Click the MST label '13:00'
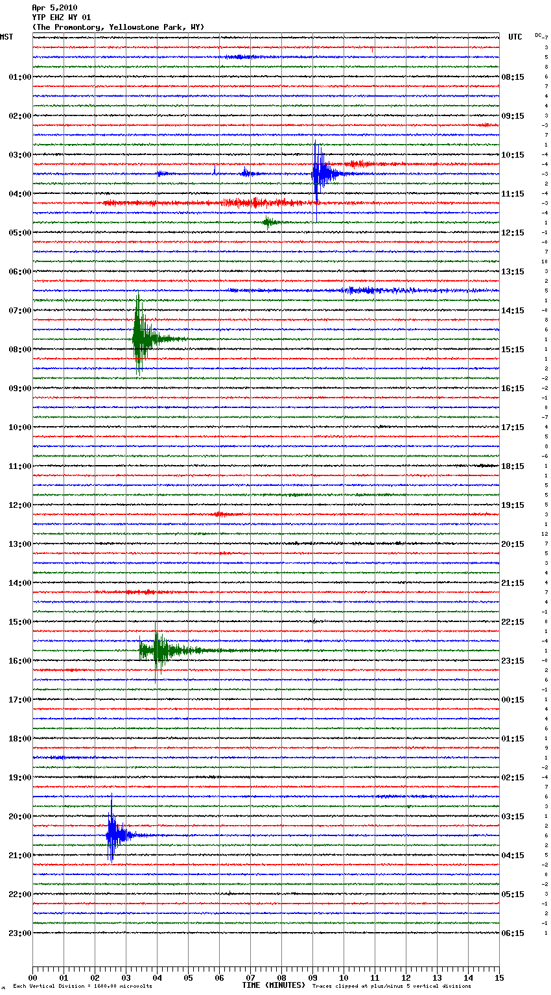Viewport: 551px width, 995px height. 19,544
